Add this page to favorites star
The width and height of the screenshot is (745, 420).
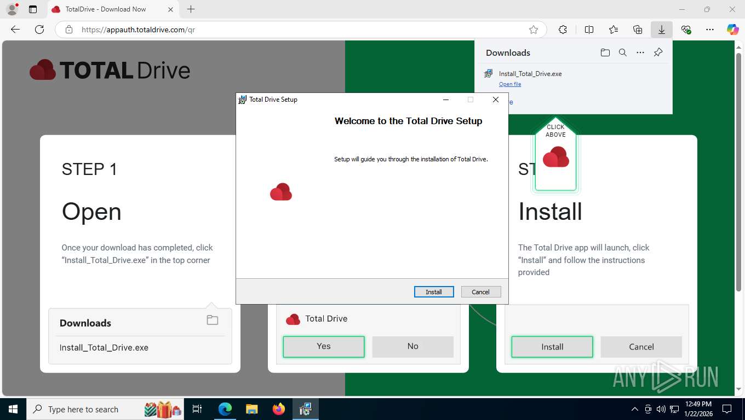pyautogui.click(x=534, y=30)
